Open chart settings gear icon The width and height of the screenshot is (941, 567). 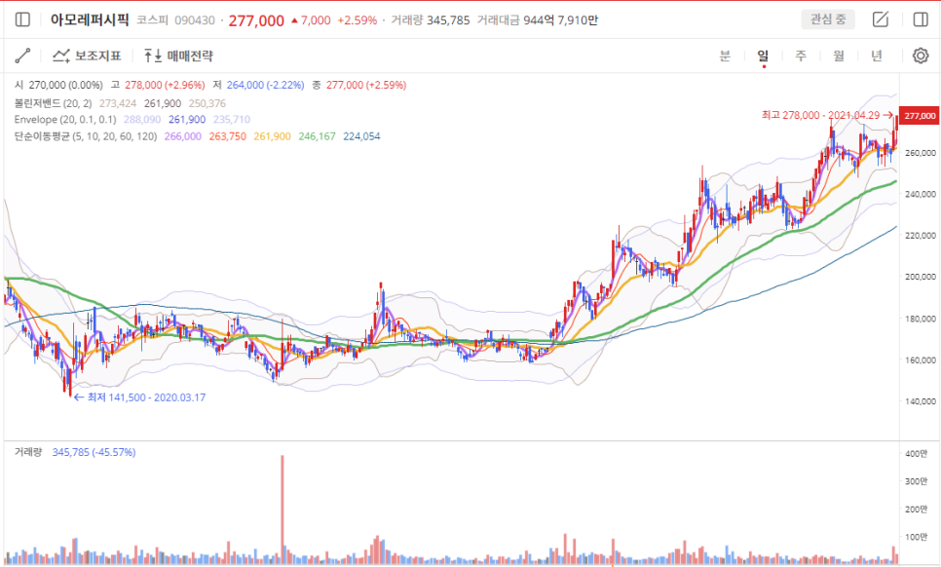tap(921, 56)
